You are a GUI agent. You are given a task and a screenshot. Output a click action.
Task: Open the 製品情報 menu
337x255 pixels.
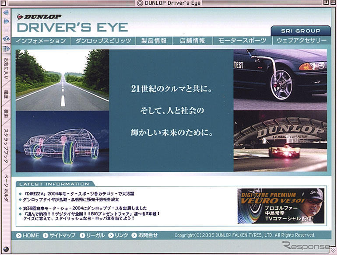(x=154, y=41)
